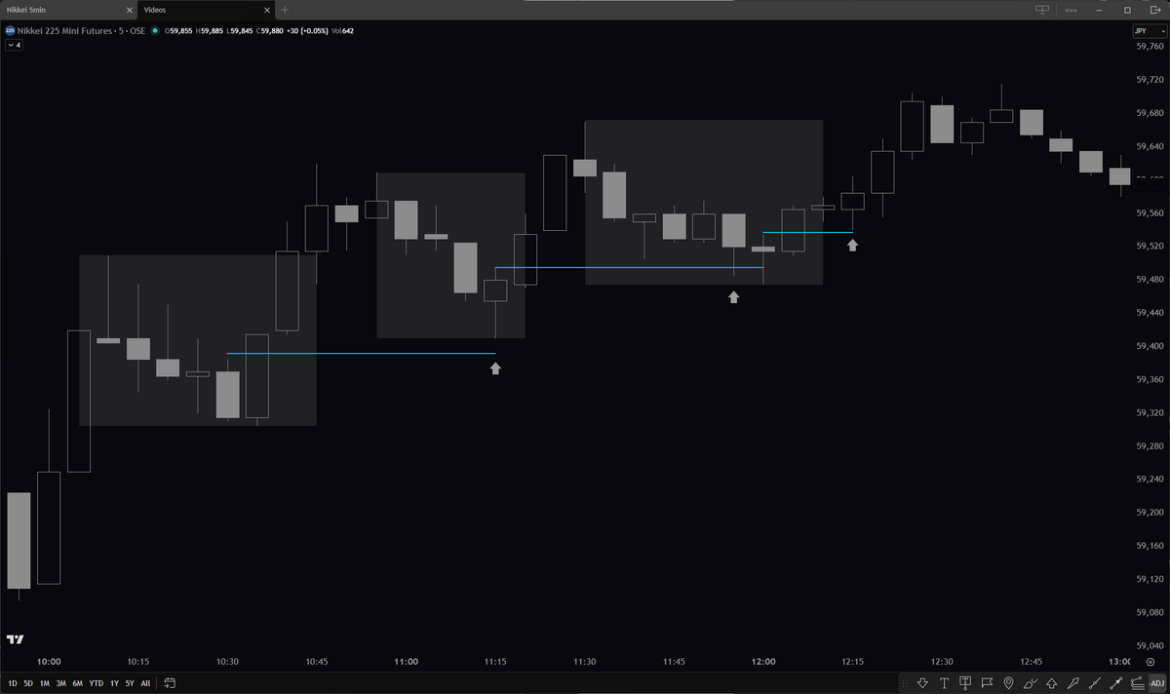Click the 11:15 up-arrow marker on chart
This screenshot has width=1170, height=694.
[x=495, y=368]
